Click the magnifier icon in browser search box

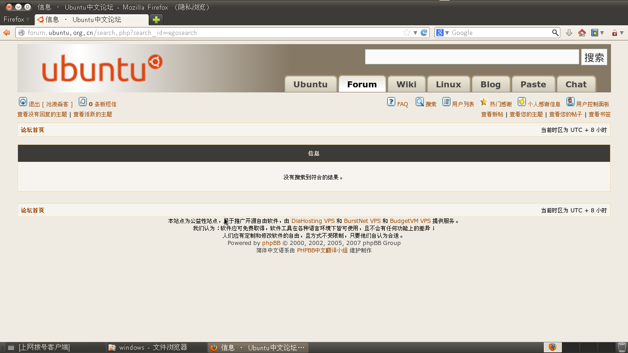555,33
